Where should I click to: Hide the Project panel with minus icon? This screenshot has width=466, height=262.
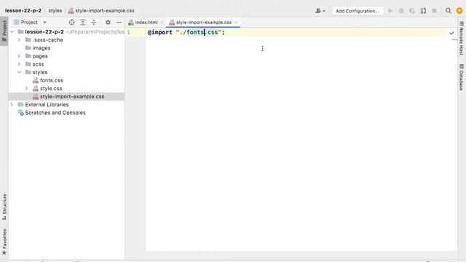(x=119, y=23)
